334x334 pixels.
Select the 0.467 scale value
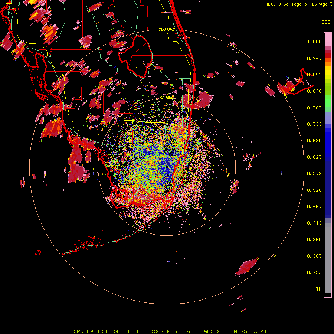314,207
